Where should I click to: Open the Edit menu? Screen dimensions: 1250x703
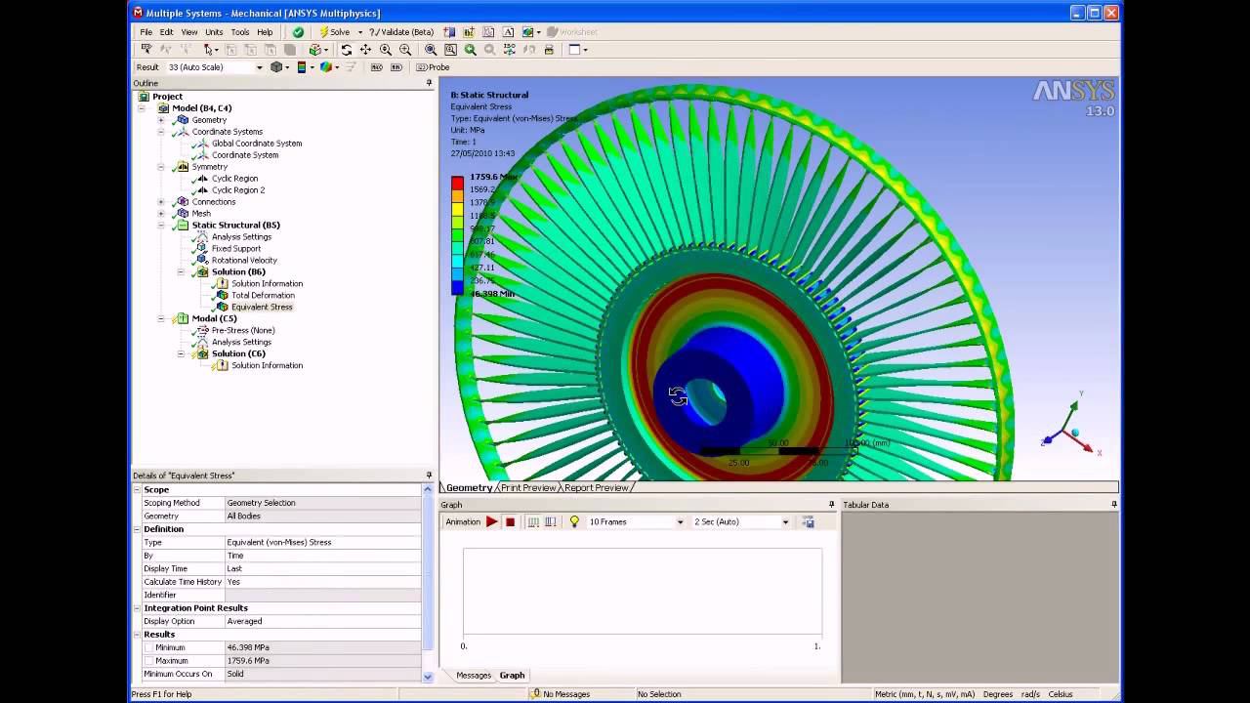[167, 32]
